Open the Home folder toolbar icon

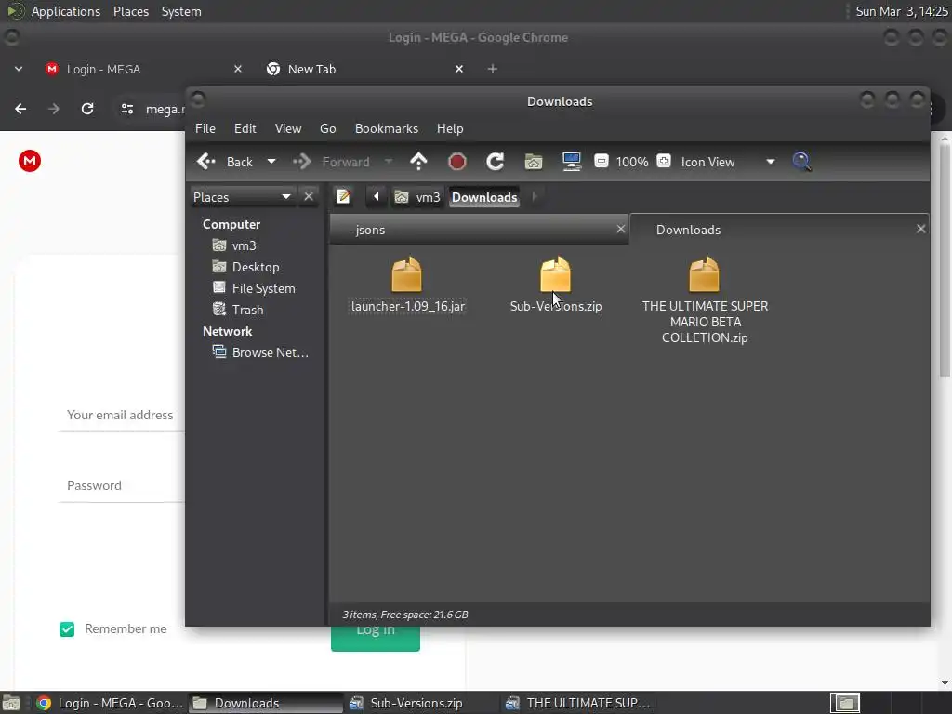pos(533,162)
